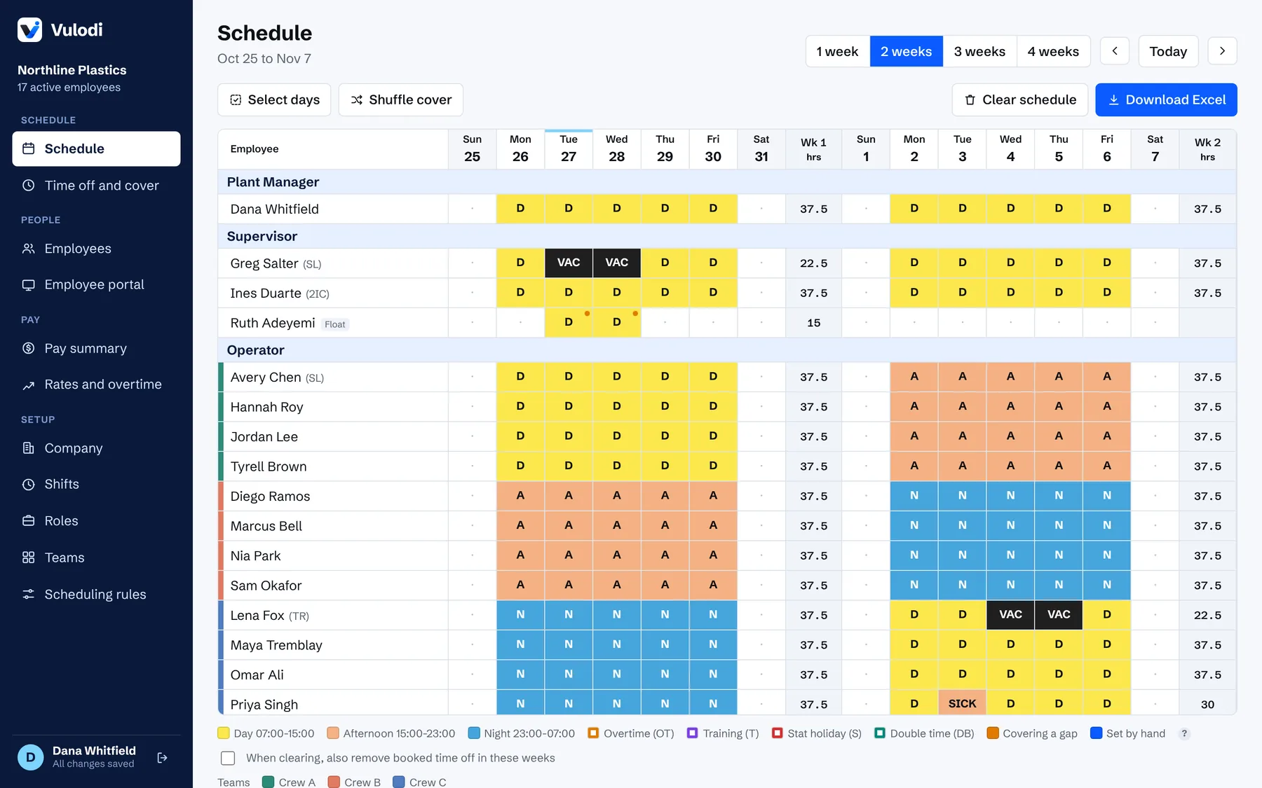
Task: Jump to Today
Action: tap(1168, 51)
